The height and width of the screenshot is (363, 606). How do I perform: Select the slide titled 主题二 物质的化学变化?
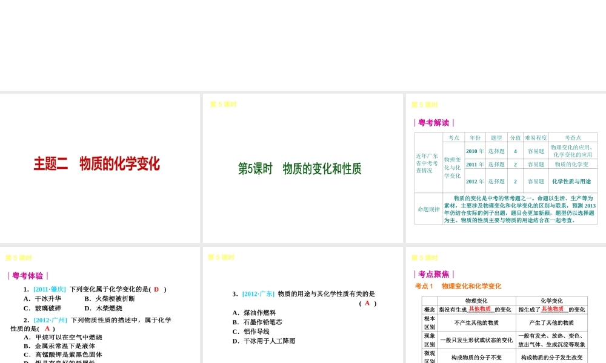point(100,168)
